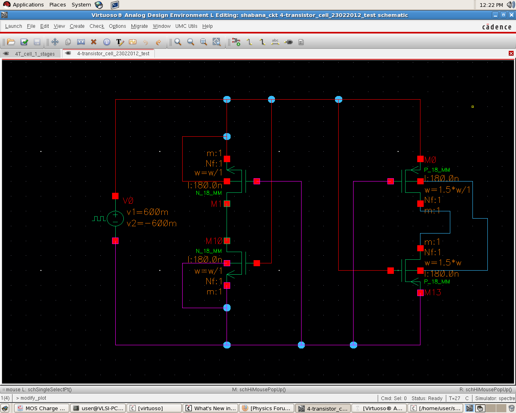Open the UMC Utils menu
Viewport: 516px width, 413px height.
click(x=186, y=26)
